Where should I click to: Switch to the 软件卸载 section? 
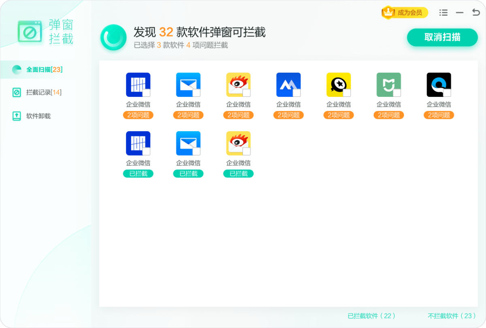34,116
